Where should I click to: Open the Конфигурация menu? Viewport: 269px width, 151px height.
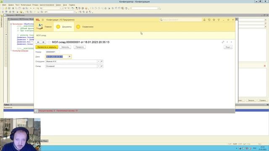[26, 5]
